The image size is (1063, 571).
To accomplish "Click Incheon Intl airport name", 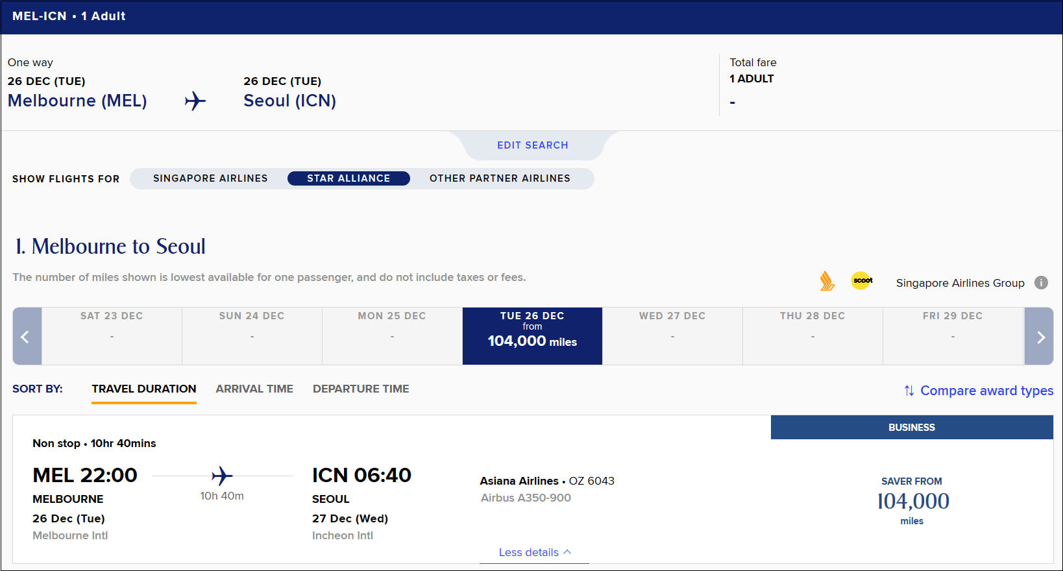I will coord(343,536).
